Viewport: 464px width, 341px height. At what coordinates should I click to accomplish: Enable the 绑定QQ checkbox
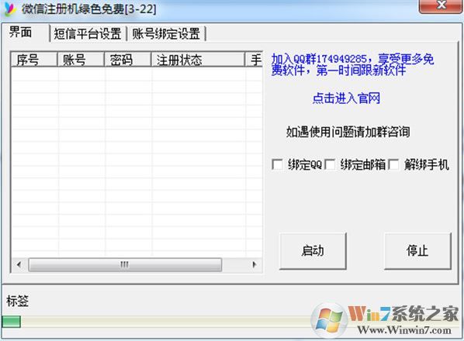pyautogui.click(x=277, y=164)
